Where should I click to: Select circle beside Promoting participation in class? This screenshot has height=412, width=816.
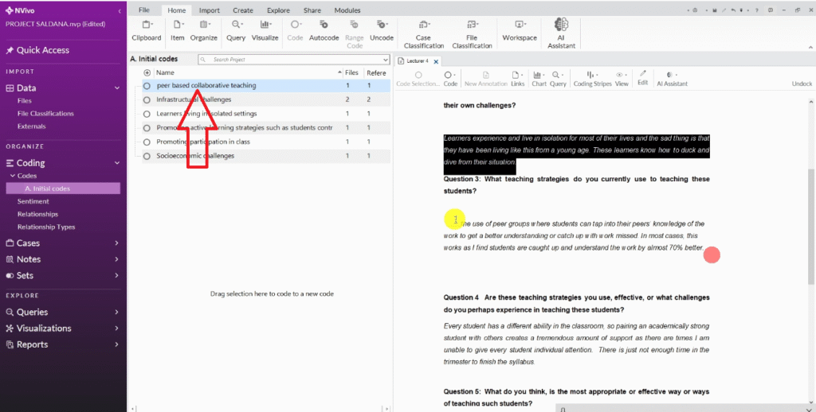pyautogui.click(x=147, y=142)
